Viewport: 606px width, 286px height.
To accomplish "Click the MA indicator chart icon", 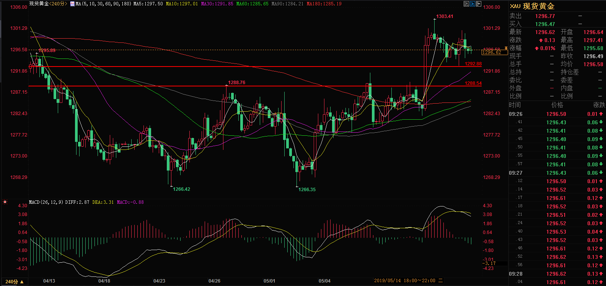I will click(x=72, y=4).
